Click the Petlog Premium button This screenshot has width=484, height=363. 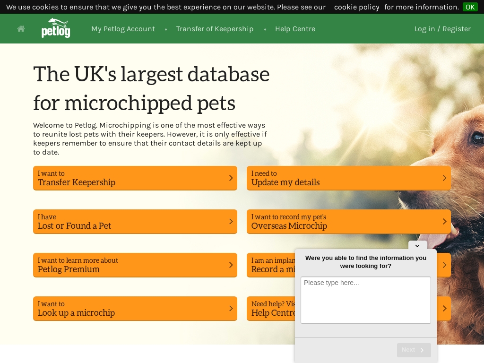coord(135,265)
